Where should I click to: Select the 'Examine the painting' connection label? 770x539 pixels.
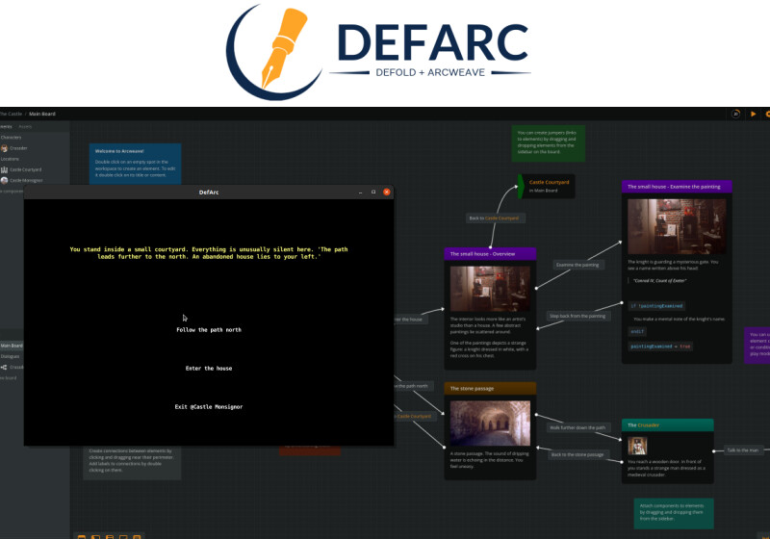coord(577,265)
